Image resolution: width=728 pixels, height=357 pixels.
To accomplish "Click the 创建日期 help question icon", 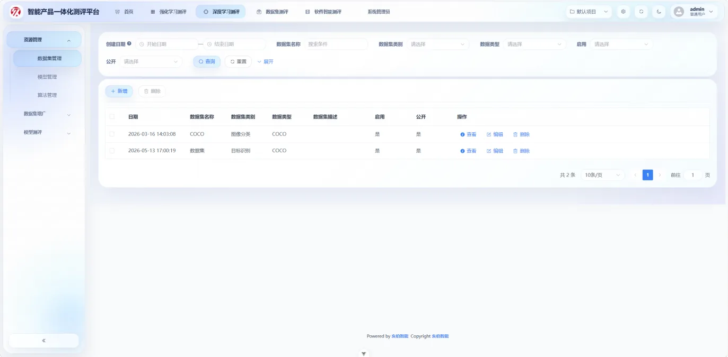I will (129, 44).
